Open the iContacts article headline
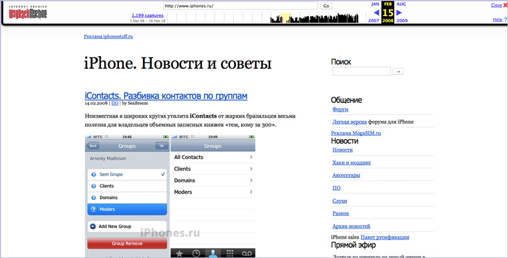508x258 pixels. (166, 96)
